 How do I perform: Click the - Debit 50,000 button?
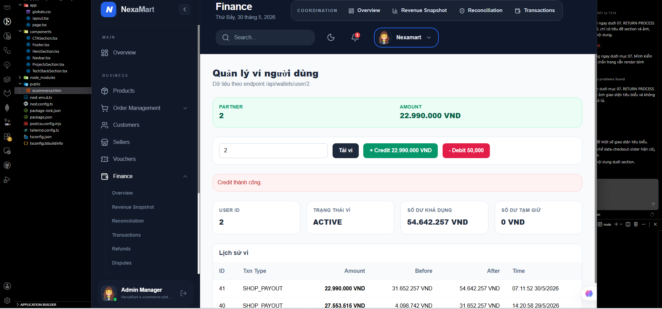pos(466,151)
